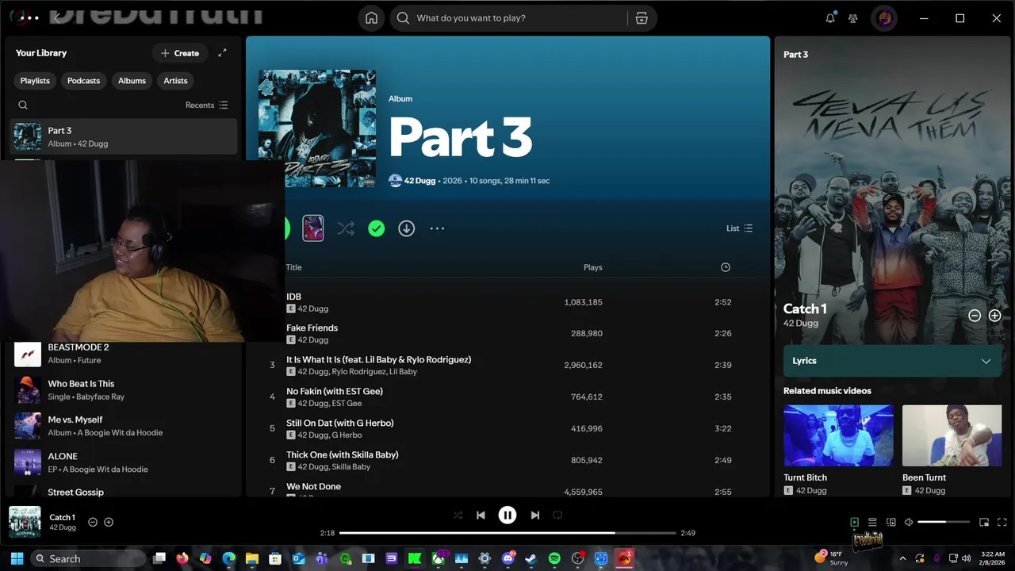This screenshot has height=571, width=1015.
Task: Open the What's New notifications bell
Action: 830,18
